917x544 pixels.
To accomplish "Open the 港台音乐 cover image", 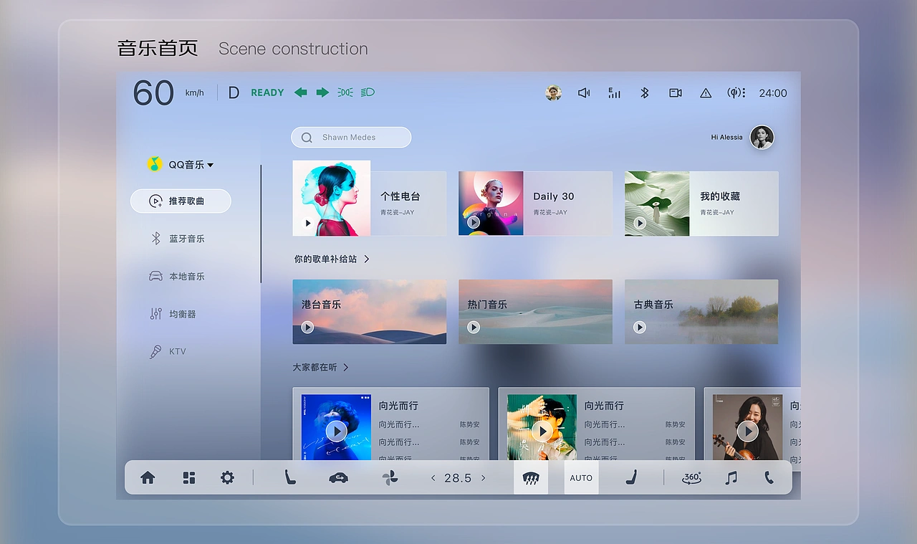I will pyautogui.click(x=370, y=312).
